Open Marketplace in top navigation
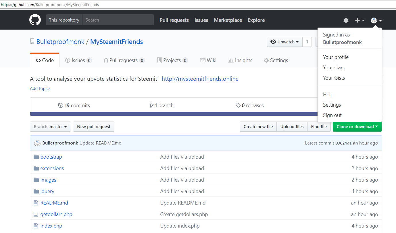 (228, 20)
